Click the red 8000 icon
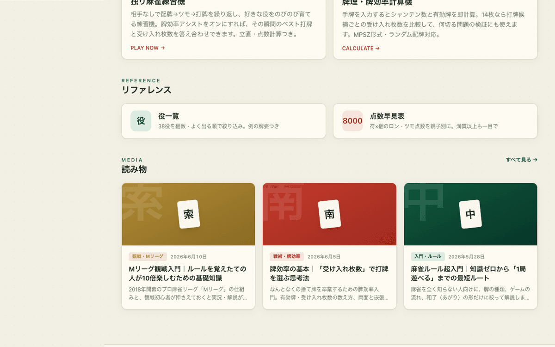This screenshot has height=347, width=555. coord(352,121)
